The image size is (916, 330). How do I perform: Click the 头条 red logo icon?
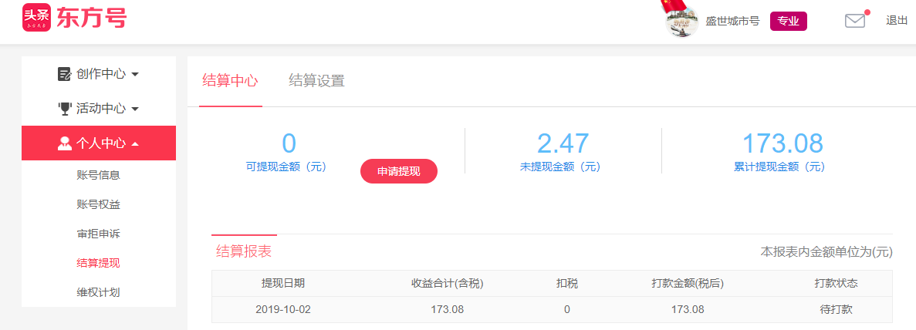[x=37, y=18]
